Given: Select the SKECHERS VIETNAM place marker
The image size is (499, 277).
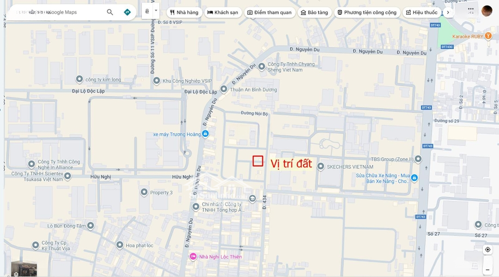Looking at the screenshot, I should [x=320, y=166].
